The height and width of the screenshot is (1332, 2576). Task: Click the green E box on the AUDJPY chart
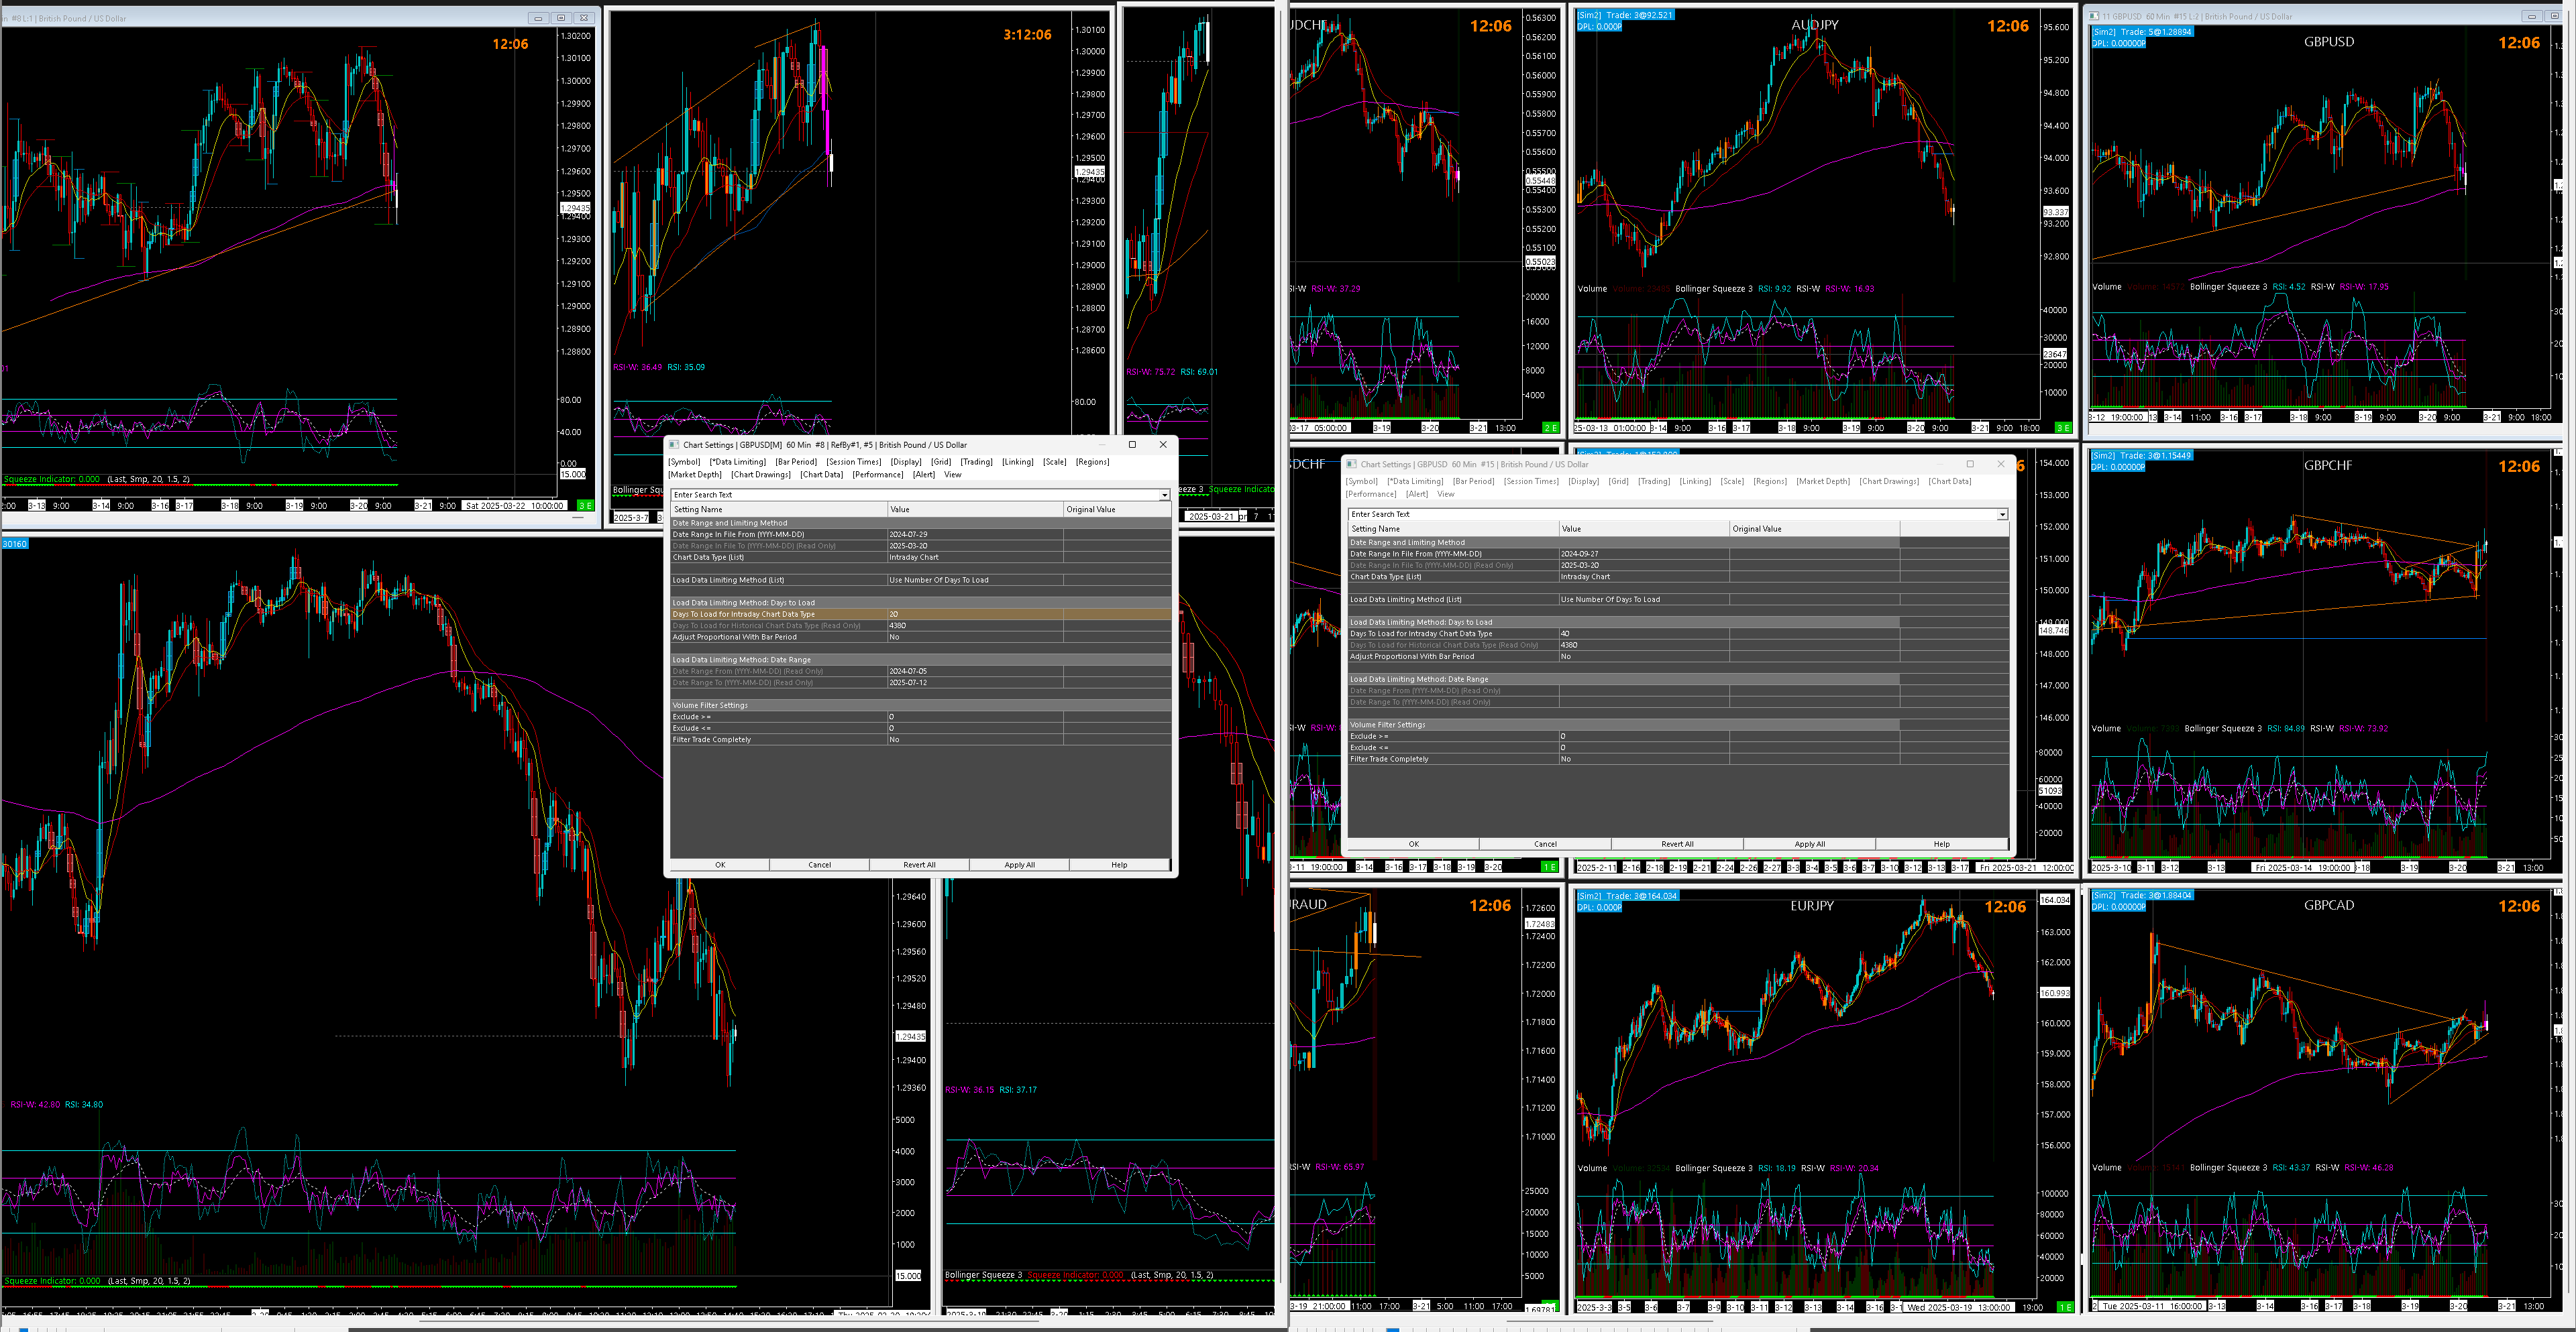2062,428
